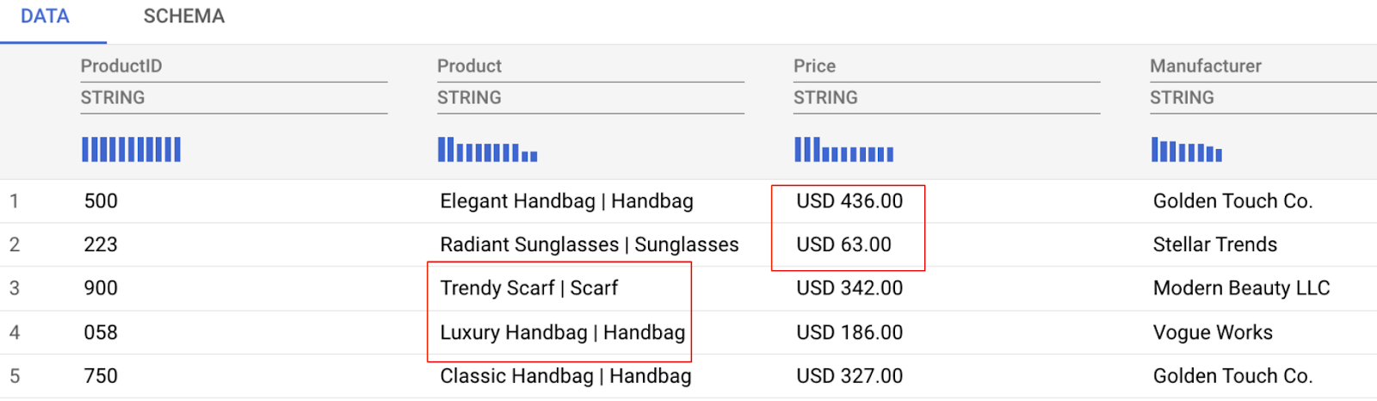
Task: Click the ProductID distribution histogram
Action: 131,150
